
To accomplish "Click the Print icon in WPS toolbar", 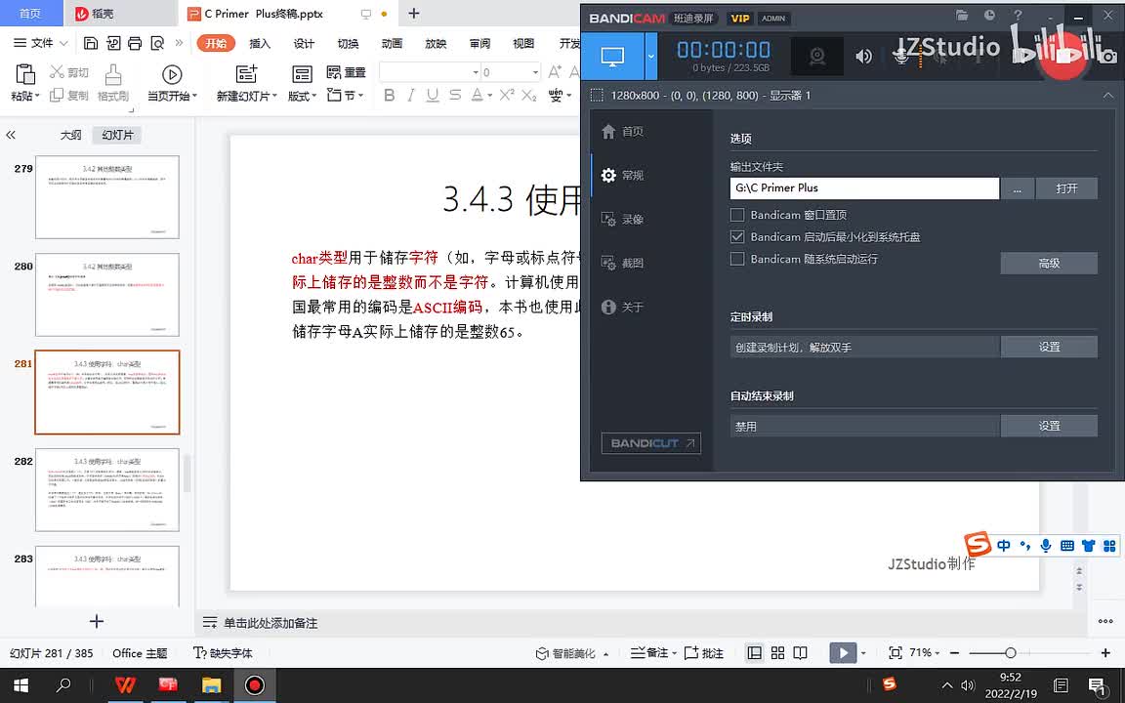I will [135, 43].
